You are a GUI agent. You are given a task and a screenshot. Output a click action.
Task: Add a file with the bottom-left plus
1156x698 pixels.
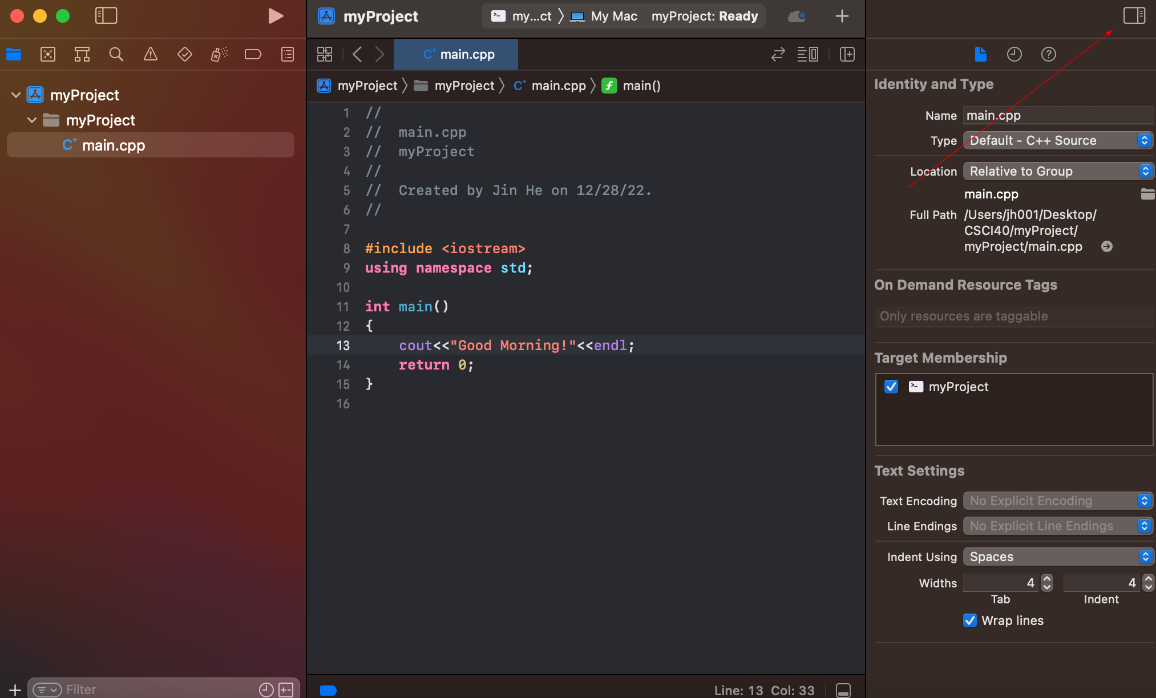(15, 690)
